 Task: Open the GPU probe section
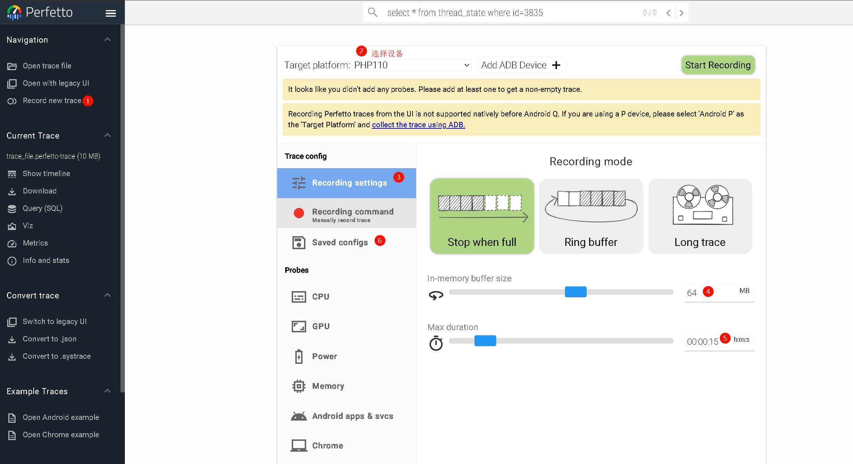(321, 326)
